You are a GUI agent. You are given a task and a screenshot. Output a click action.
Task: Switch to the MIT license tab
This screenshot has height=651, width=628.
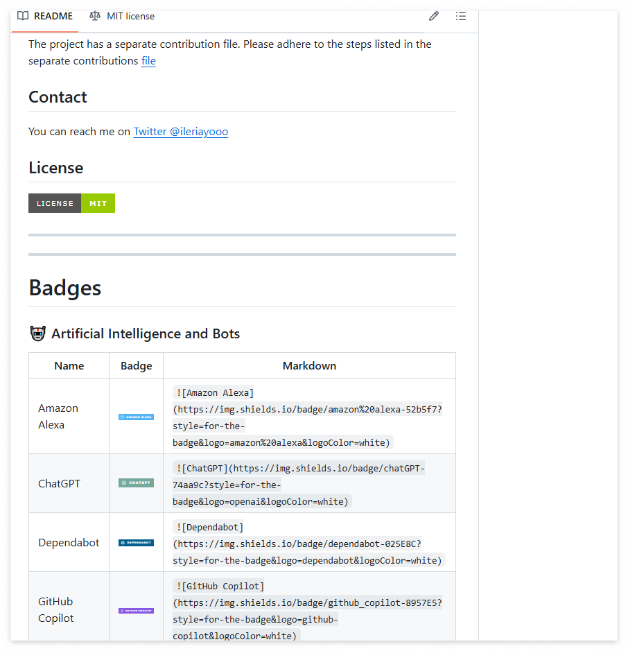click(x=122, y=16)
